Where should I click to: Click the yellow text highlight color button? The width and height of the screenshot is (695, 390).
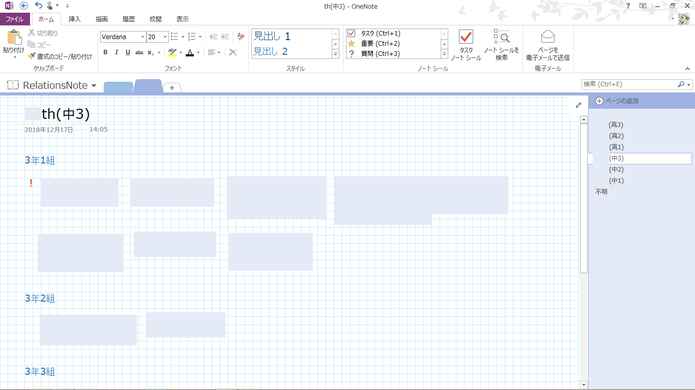(x=172, y=52)
